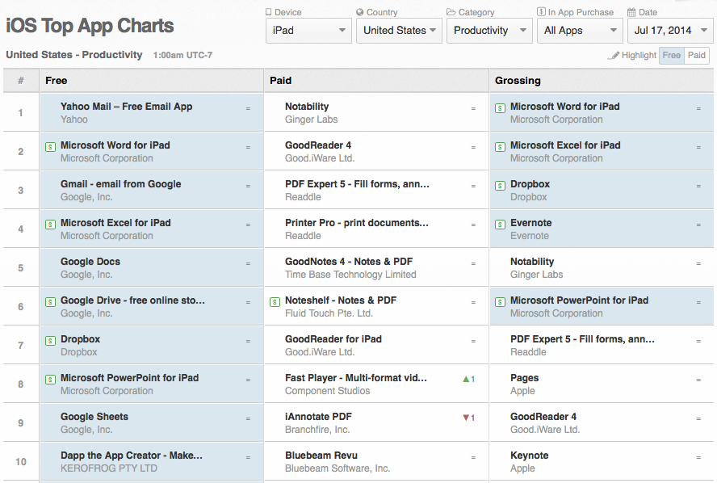Click the Grossing column header

(x=602, y=81)
